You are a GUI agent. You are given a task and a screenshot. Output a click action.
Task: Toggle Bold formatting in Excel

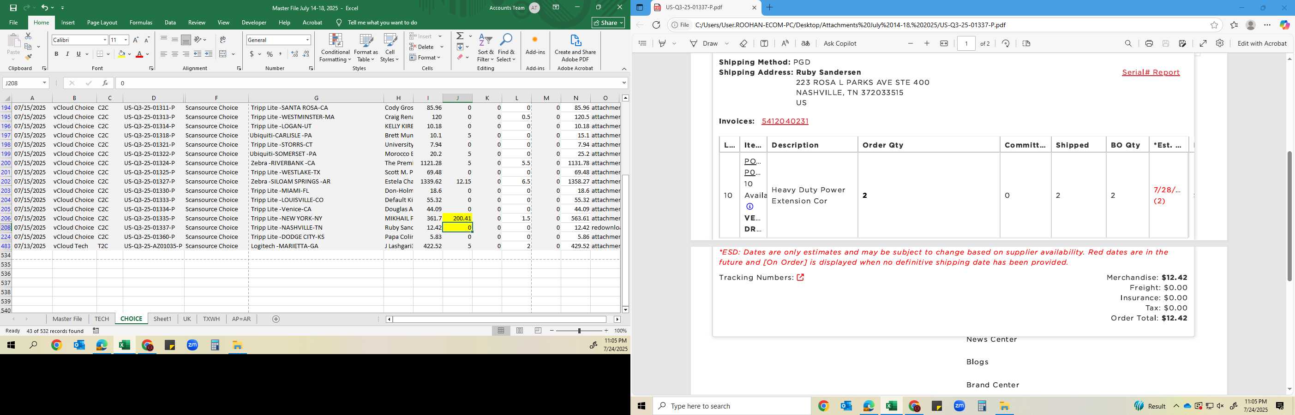[x=56, y=54]
